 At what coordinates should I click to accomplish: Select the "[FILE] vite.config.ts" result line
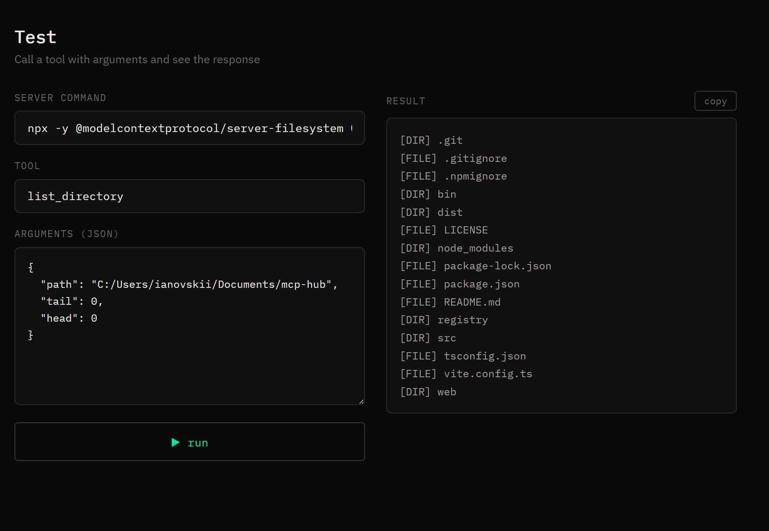pyautogui.click(x=466, y=374)
